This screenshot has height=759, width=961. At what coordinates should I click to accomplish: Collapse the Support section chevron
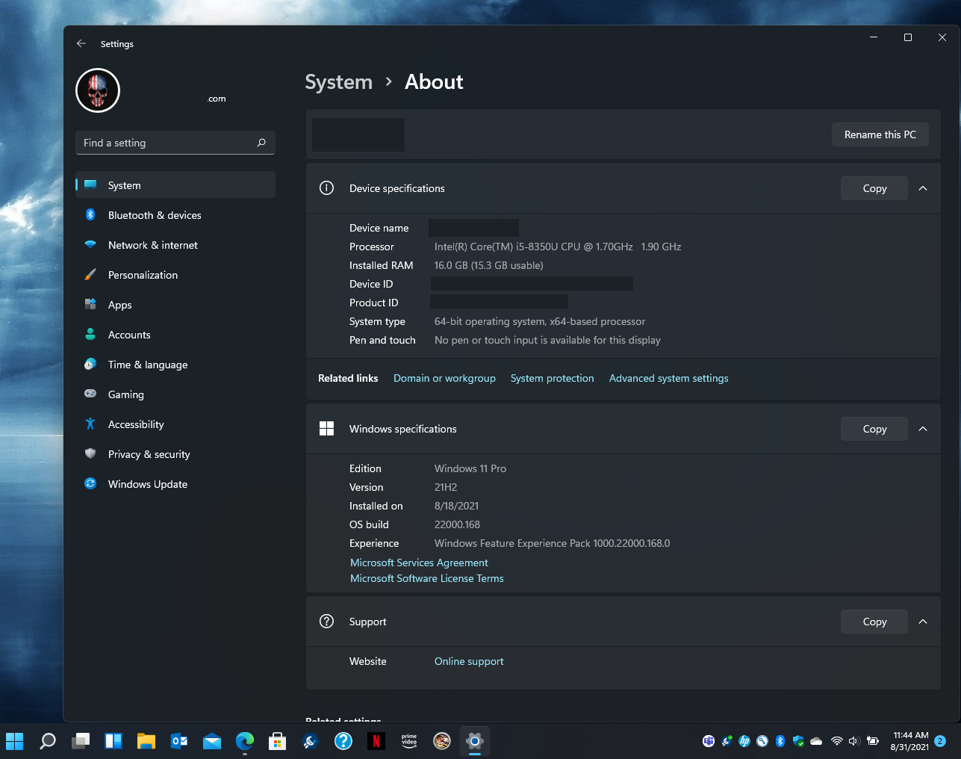pyautogui.click(x=923, y=622)
